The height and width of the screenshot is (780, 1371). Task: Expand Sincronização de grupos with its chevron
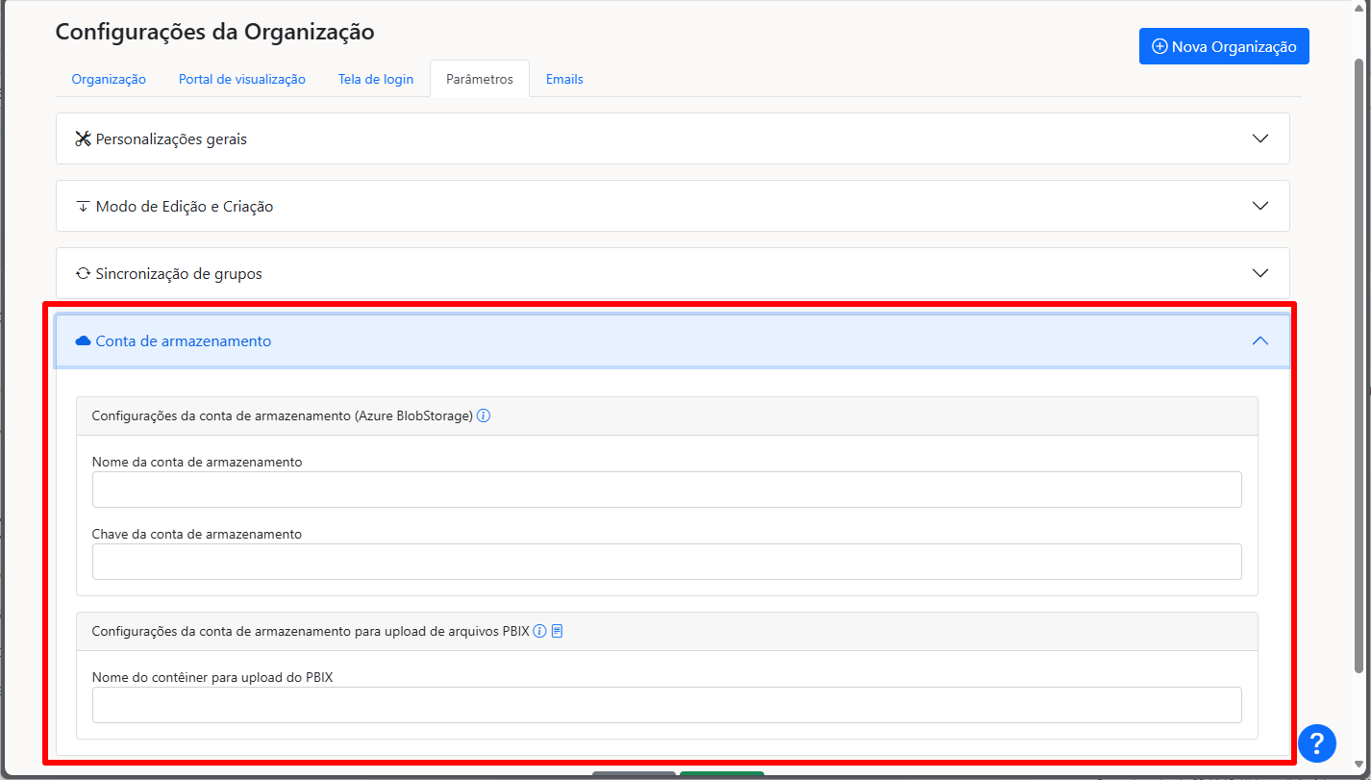[x=1260, y=273]
